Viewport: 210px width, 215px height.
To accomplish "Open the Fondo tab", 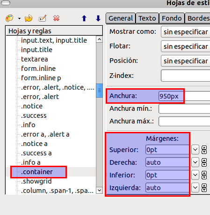I will [172, 18].
